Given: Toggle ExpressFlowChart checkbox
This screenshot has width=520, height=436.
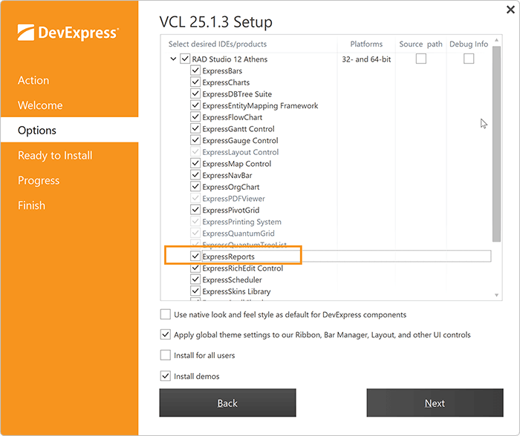Looking at the screenshot, I should click(x=195, y=117).
